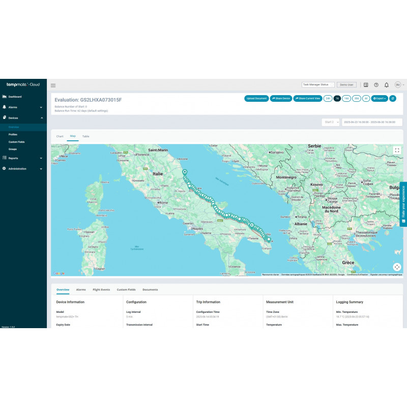
Task: Expand the Reports sidebar section
Action: (23, 158)
